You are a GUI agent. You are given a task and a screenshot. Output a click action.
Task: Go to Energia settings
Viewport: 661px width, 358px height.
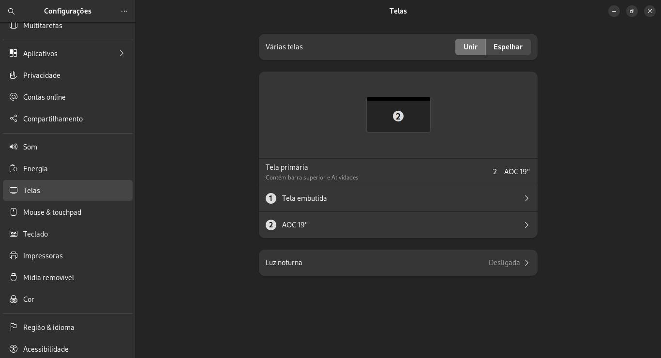point(68,169)
